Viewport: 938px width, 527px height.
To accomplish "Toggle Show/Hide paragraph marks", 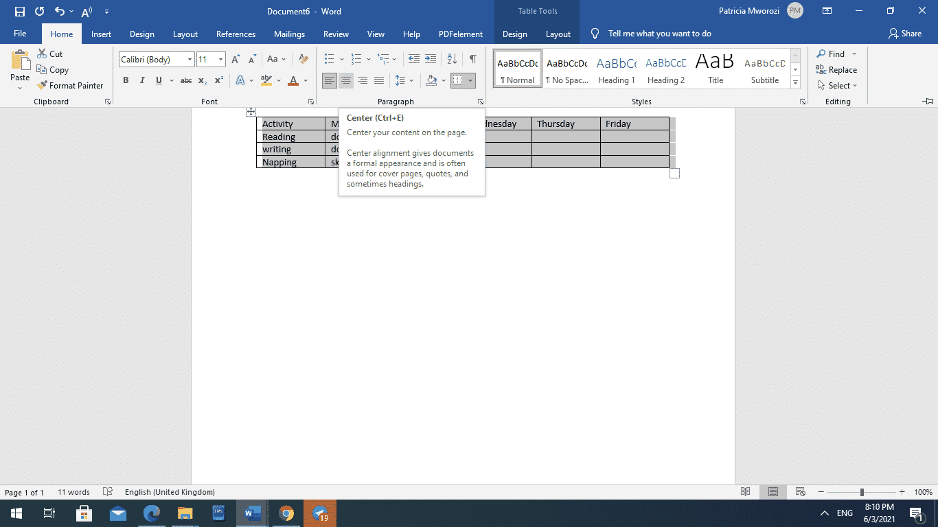I will [x=472, y=59].
